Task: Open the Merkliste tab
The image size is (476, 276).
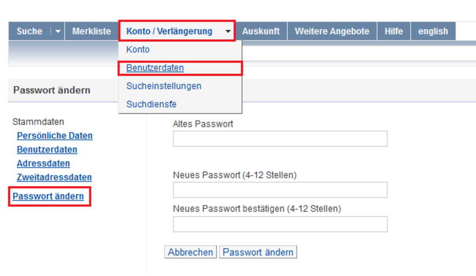Action: (92, 32)
